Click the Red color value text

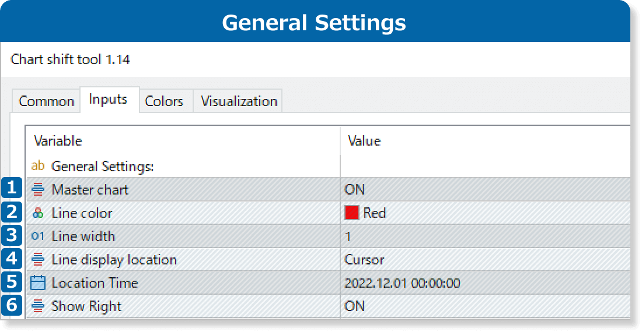[375, 213]
